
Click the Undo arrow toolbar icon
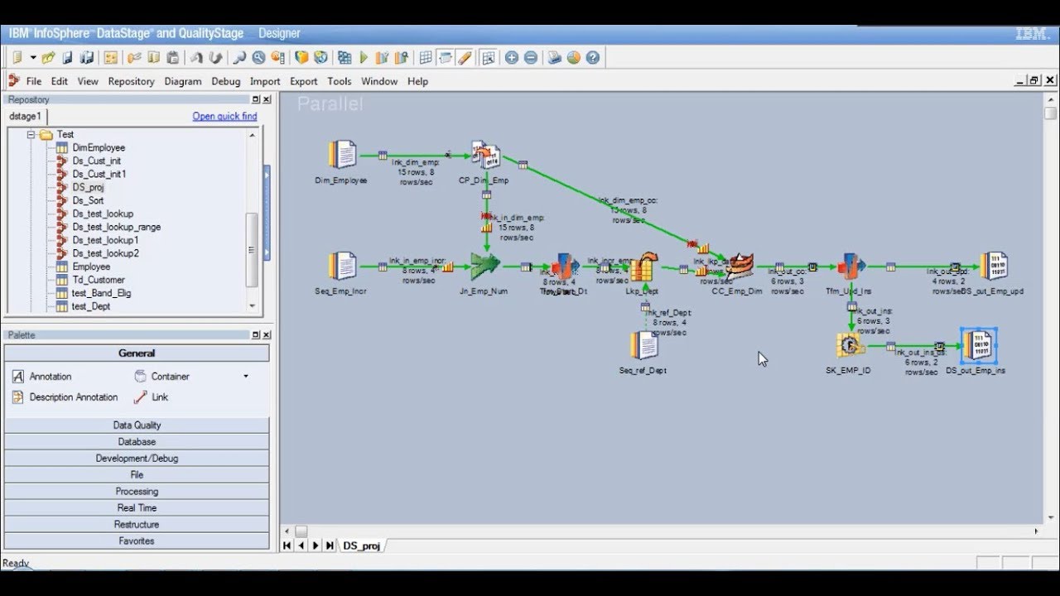[196, 58]
